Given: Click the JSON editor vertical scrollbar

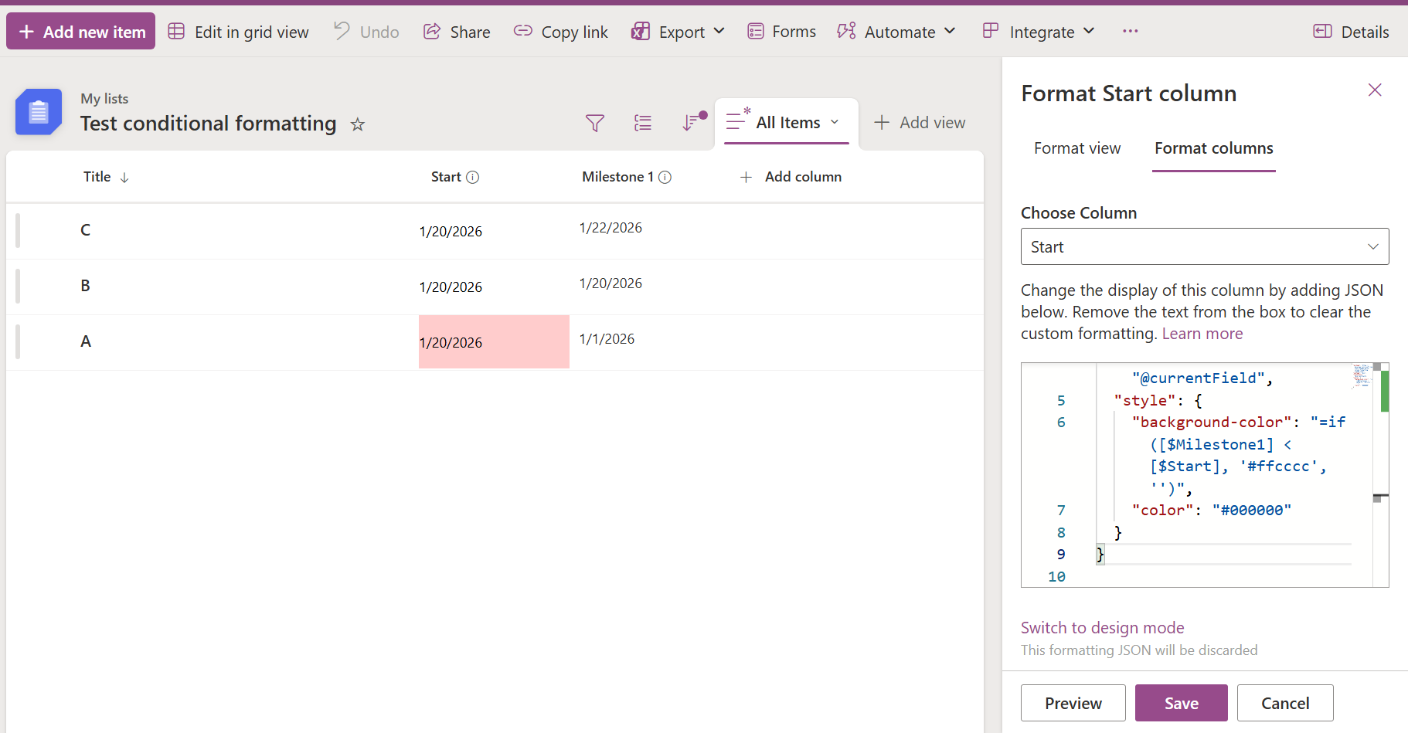Looking at the screenshot, I should click(x=1381, y=475).
